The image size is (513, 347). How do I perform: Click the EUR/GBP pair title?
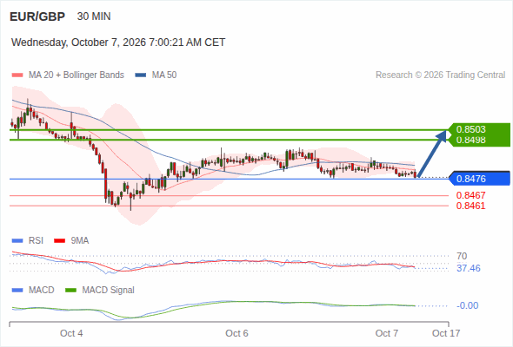37,16
